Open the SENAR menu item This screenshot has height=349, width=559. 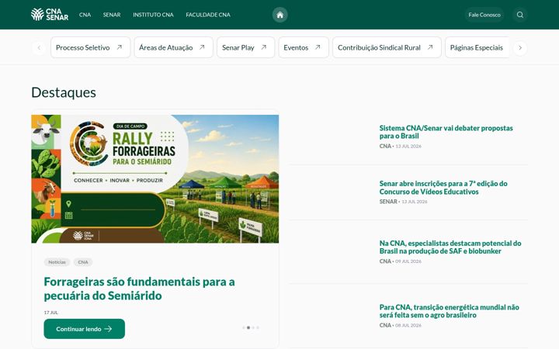pos(112,15)
